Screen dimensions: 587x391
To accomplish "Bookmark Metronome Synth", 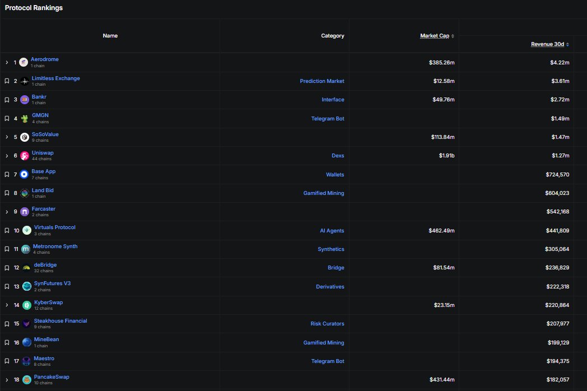I will click(7, 249).
